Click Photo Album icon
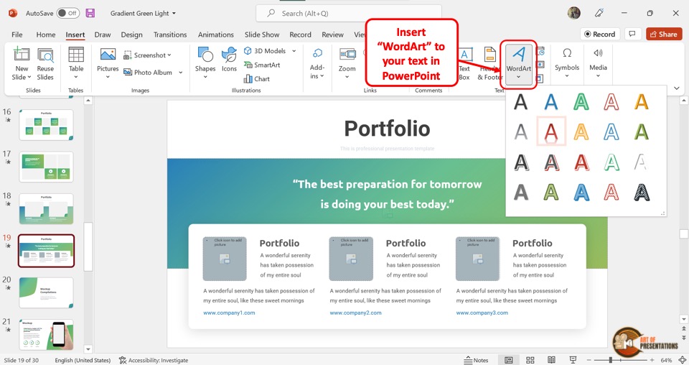The image size is (689, 365). (128, 72)
